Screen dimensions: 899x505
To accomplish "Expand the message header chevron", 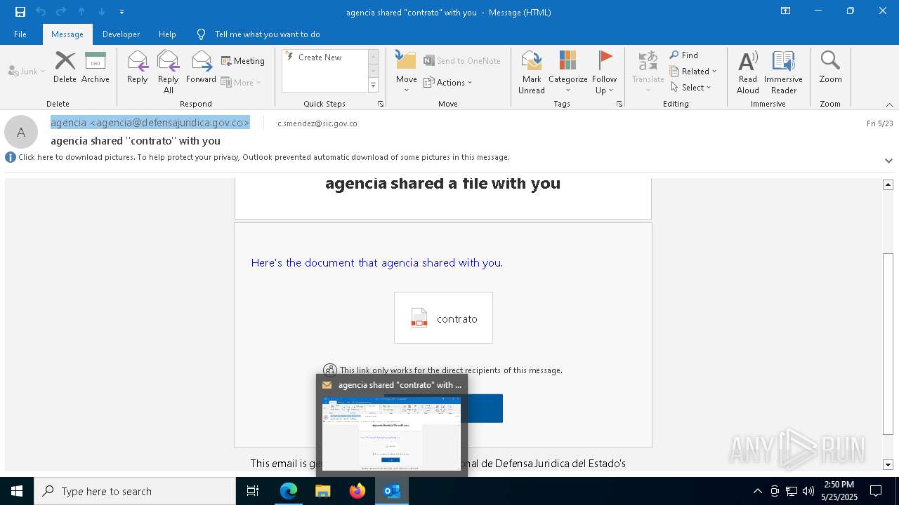I will (x=888, y=161).
